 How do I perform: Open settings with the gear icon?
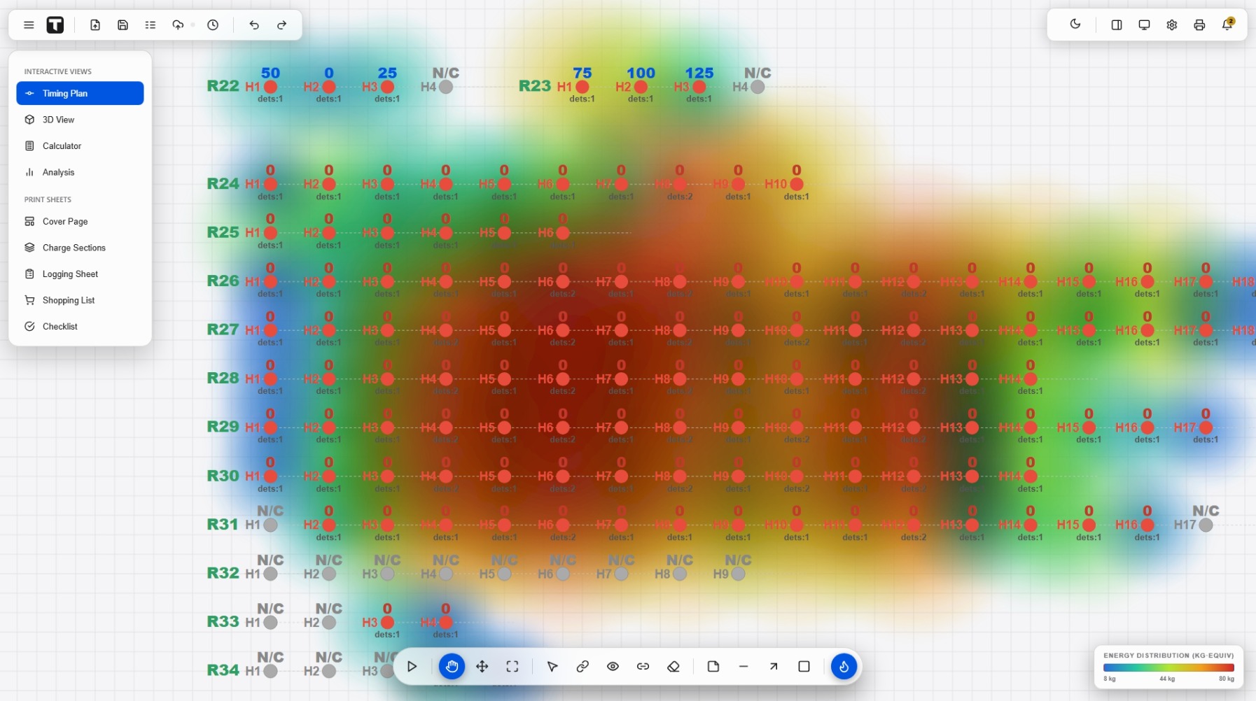point(1172,25)
